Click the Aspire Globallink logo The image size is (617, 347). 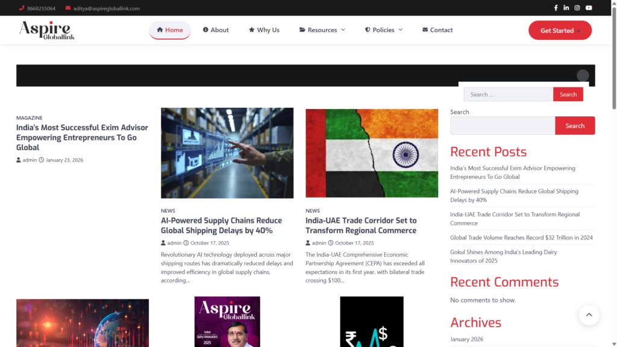46,30
